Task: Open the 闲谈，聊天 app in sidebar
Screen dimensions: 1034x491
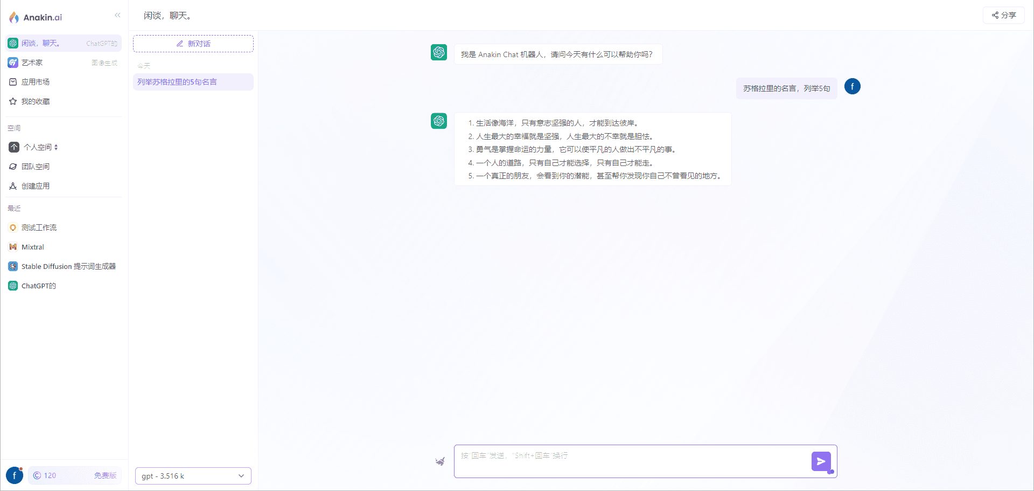Action: (64, 43)
